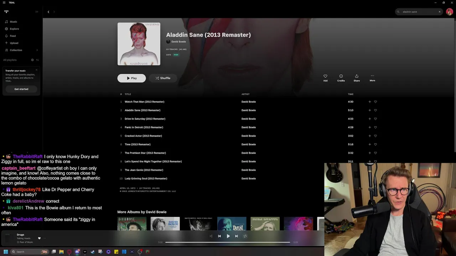The image size is (456, 256).
Task: Click the Aladdin Sane album cover
Action: (139, 44)
